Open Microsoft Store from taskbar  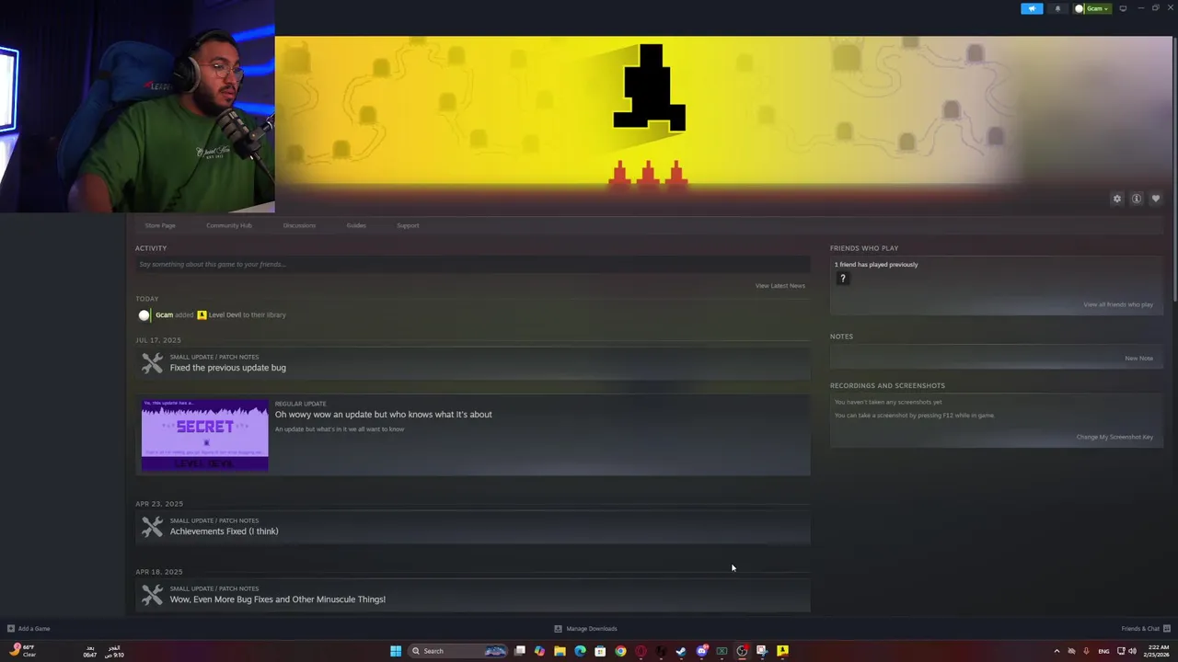(x=600, y=651)
